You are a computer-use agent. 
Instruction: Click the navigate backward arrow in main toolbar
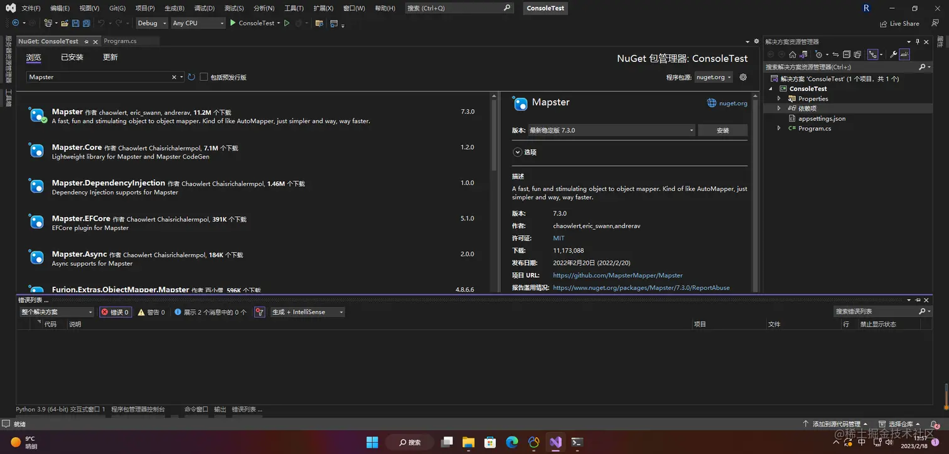coord(16,23)
